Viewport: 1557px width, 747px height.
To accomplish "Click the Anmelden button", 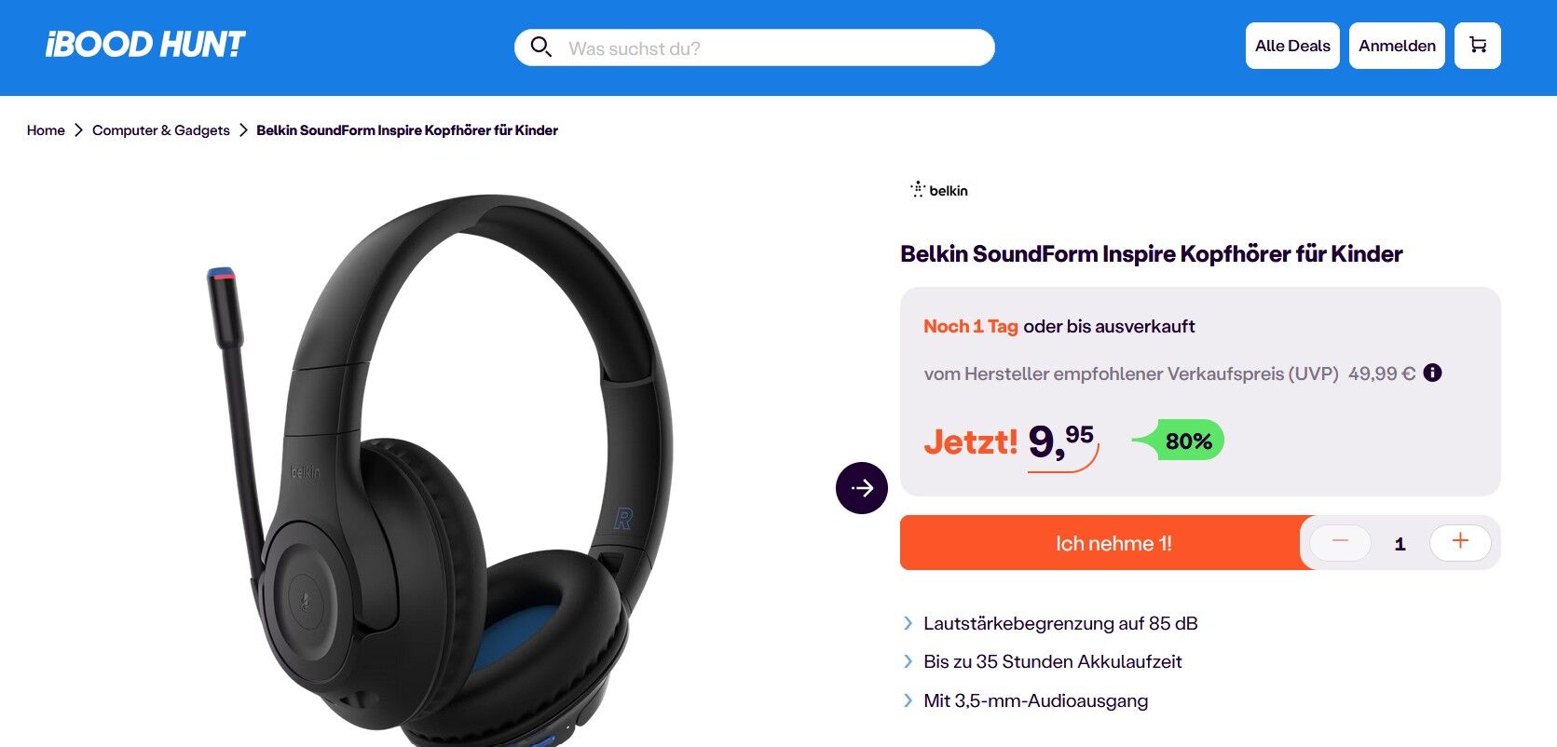I will [x=1397, y=46].
